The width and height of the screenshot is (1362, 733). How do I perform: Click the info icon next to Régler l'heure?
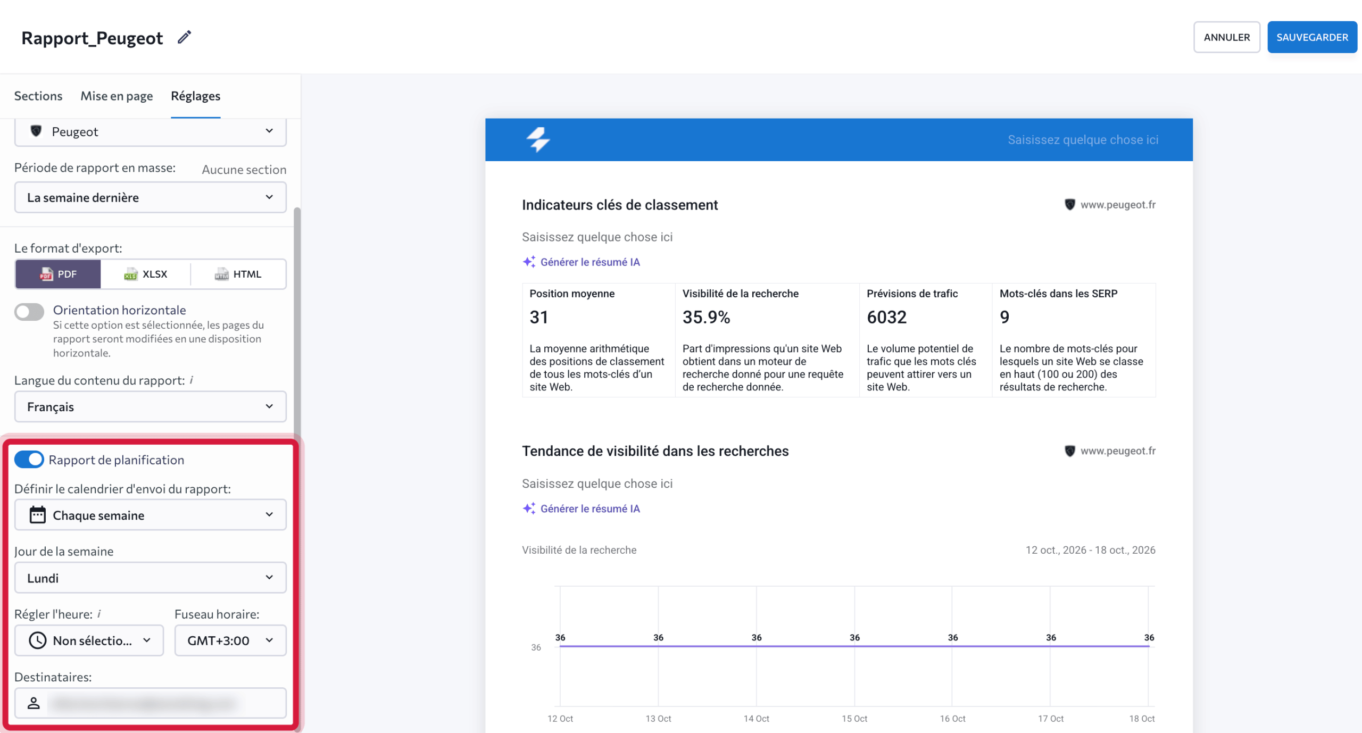tap(99, 614)
